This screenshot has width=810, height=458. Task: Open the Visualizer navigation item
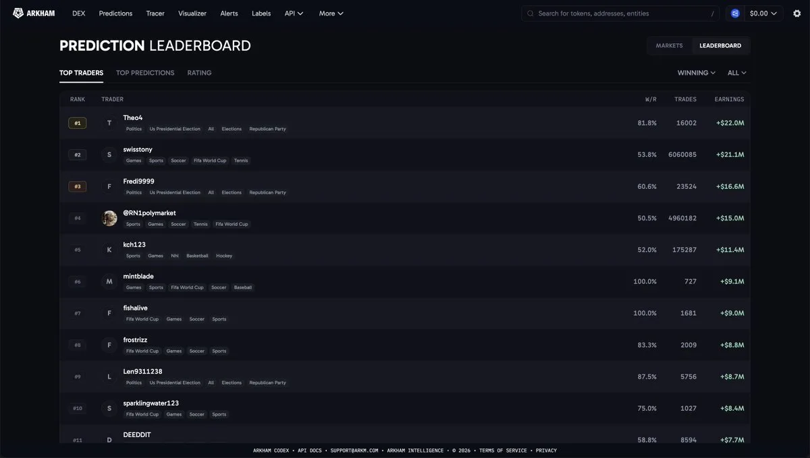192,13
